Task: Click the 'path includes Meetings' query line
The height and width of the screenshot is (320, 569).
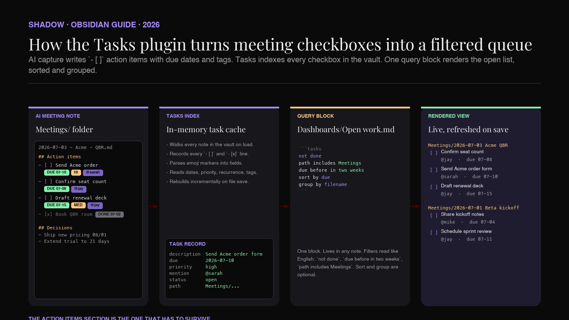Action: (x=330, y=163)
